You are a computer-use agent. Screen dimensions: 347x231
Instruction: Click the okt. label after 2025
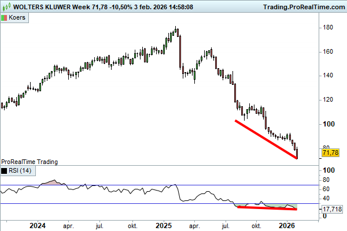256,226
